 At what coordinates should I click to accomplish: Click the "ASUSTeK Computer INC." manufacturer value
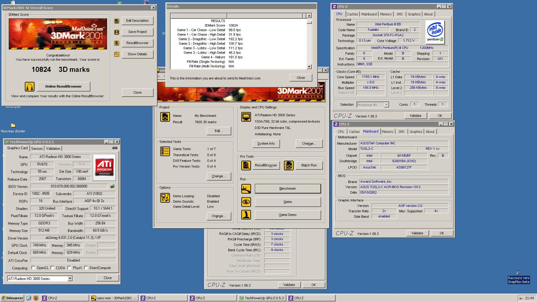[404, 143]
